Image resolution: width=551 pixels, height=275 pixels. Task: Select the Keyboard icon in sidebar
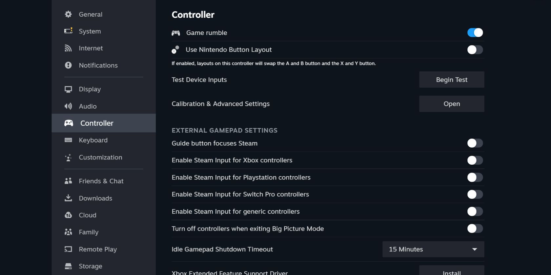pyautogui.click(x=68, y=140)
